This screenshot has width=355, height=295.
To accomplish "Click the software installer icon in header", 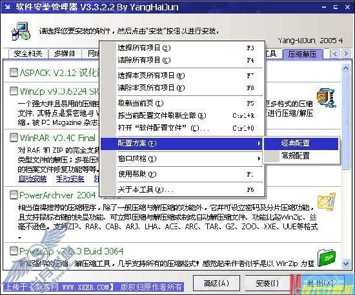I will pyautogui.click(x=21, y=31).
